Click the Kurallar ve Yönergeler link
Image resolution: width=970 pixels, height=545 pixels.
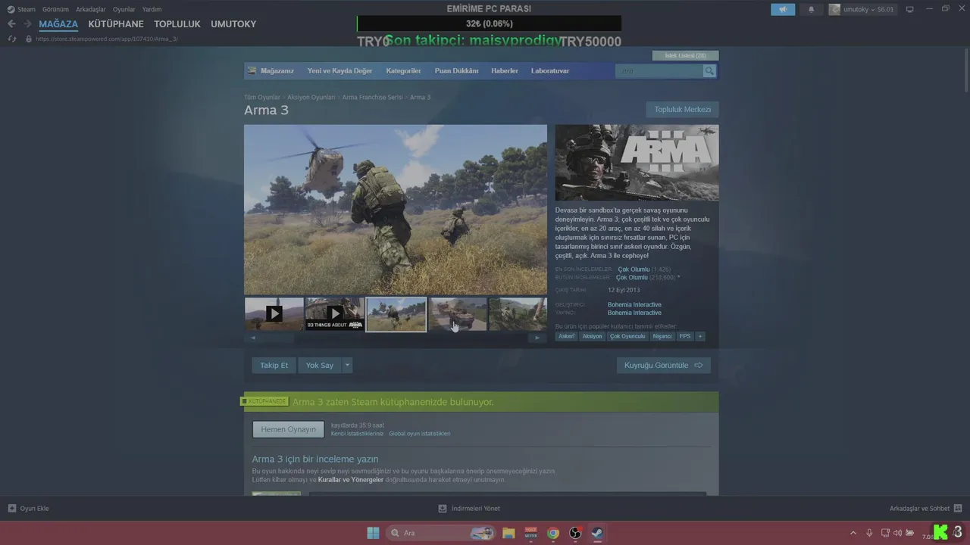click(350, 480)
